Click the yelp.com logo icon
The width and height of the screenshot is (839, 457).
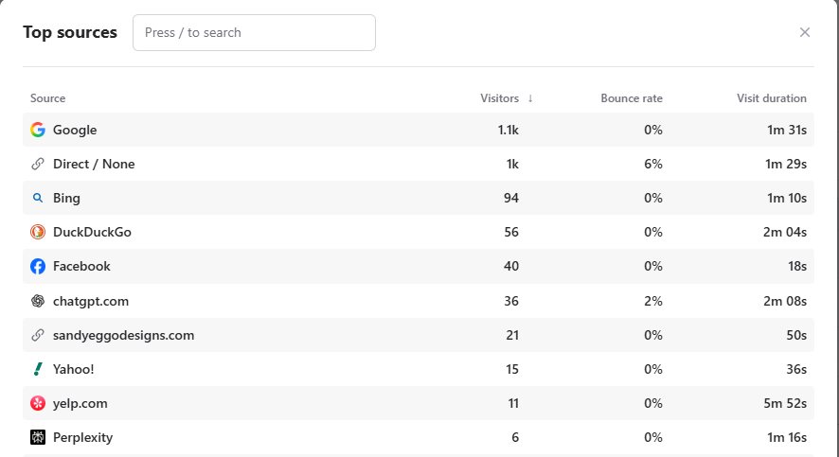click(x=38, y=403)
